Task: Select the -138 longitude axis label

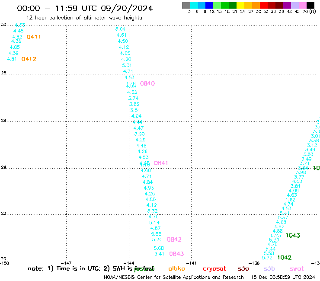Action: [254, 263]
